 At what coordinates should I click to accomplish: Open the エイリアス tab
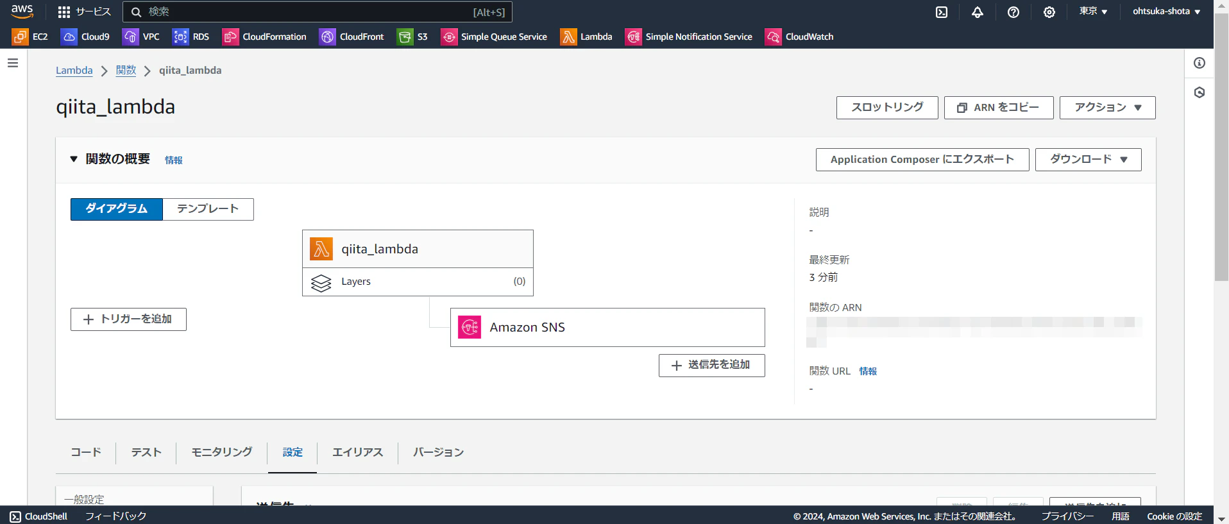pyautogui.click(x=357, y=452)
